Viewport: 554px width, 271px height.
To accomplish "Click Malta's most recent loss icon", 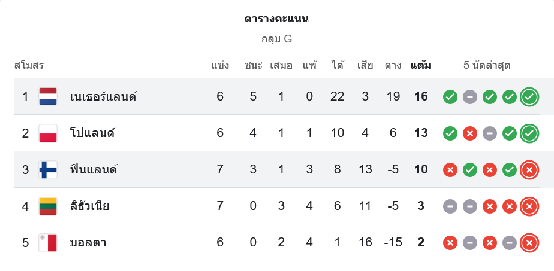I will pyautogui.click(x=529, y=243).
